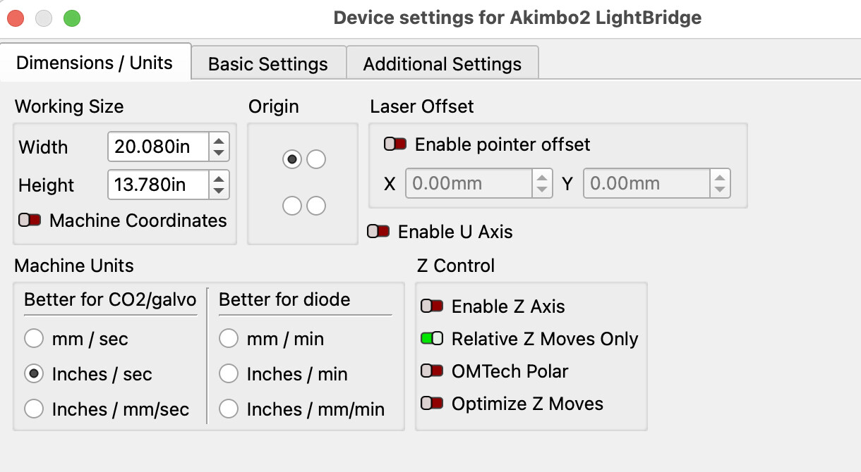Increase laser offset X value stepper
Image resolution: width=861 pixels, height=472 pixels.
[x=541, y=178]
